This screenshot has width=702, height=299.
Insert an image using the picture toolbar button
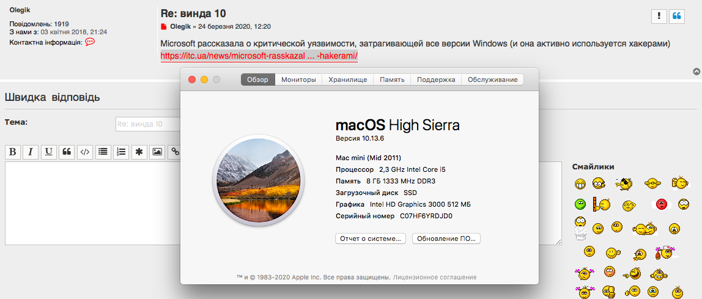click(157, 152)
